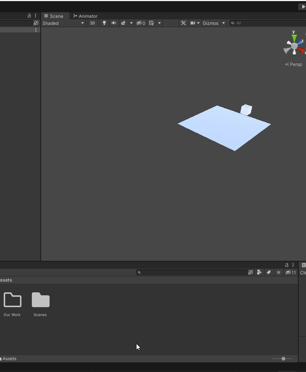Click the Our Work folder label

click(12, 315)
